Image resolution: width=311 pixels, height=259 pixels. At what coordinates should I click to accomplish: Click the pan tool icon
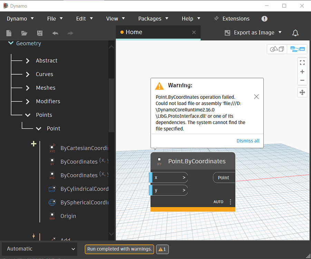(302, 92)
